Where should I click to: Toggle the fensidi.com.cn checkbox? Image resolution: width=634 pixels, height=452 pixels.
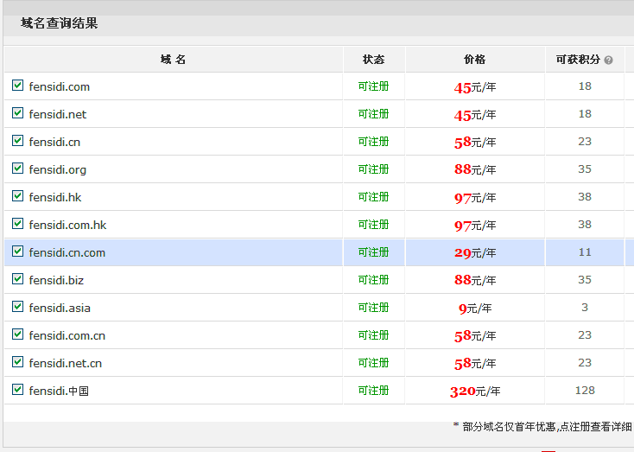tap(18, 334)
